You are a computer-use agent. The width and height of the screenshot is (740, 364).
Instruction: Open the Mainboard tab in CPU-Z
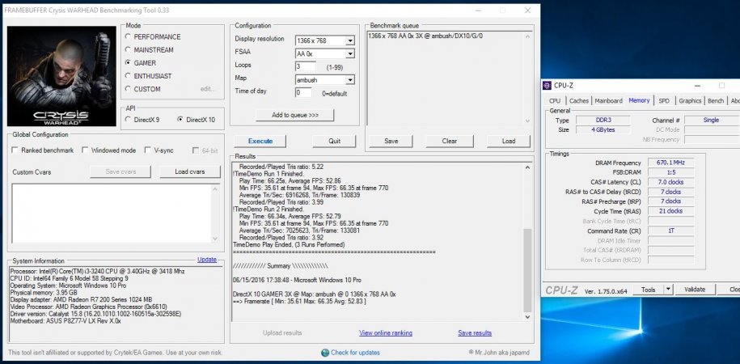pos(608,100)
